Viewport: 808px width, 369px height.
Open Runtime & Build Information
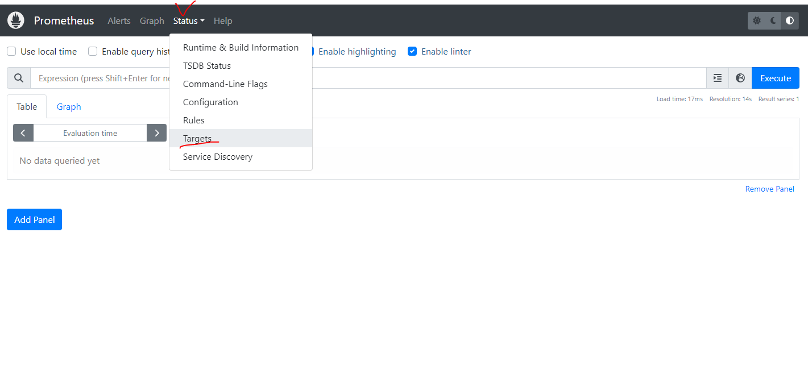[x=241, y=47]
